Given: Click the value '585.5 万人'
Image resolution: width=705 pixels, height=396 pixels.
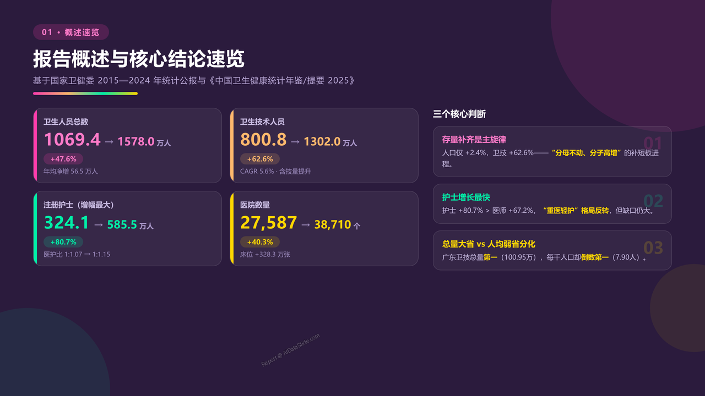Looking at the screenshot, I should (131, 225).
